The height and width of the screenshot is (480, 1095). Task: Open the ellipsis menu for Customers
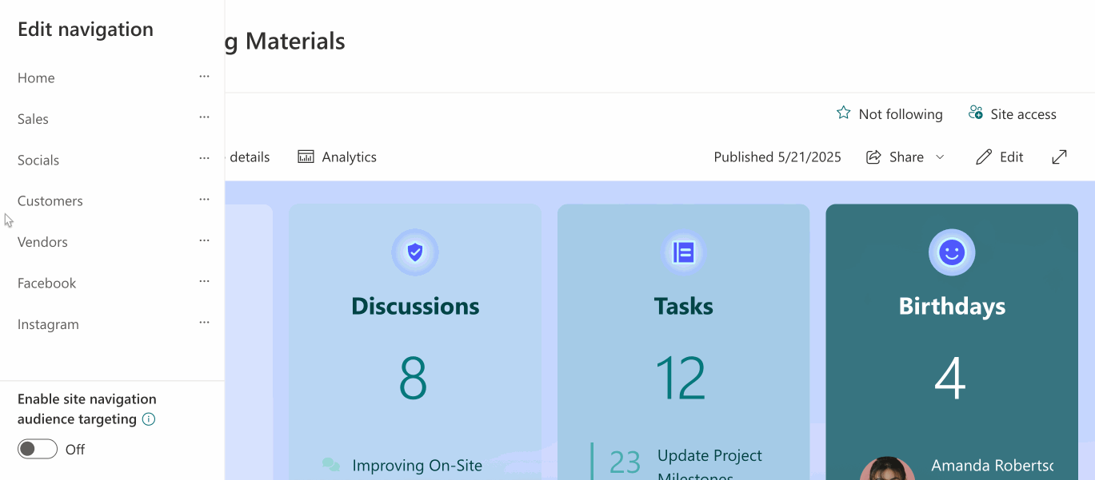[204, 200]
